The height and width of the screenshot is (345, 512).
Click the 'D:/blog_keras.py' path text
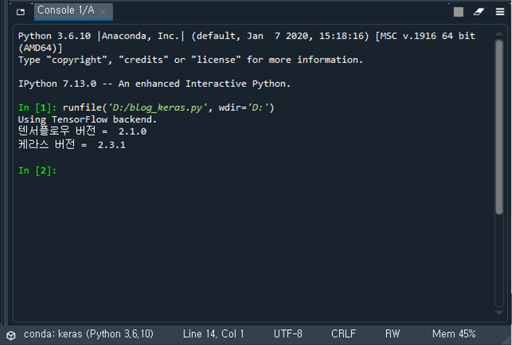[x=158, y=108]
